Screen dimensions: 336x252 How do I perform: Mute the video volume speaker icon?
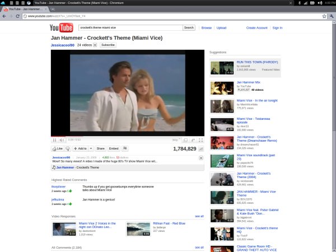pos(62,140)
